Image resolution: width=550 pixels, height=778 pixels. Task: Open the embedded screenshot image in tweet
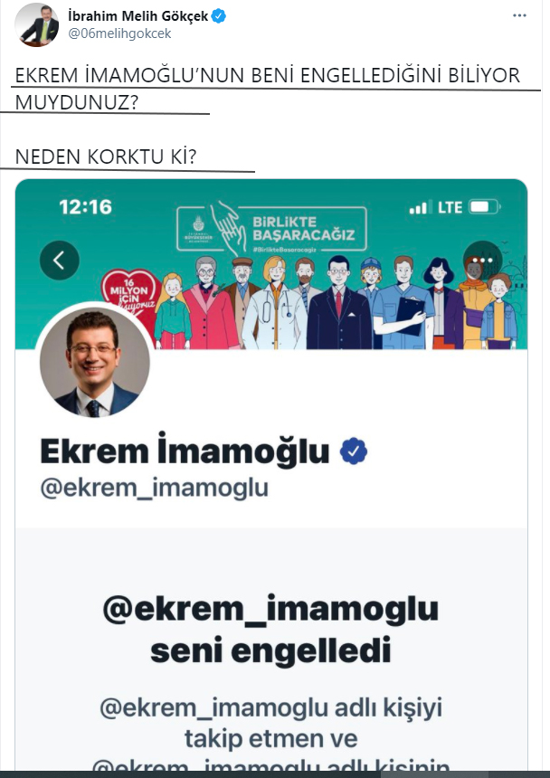pyautogui.click(x=271, y=475)
